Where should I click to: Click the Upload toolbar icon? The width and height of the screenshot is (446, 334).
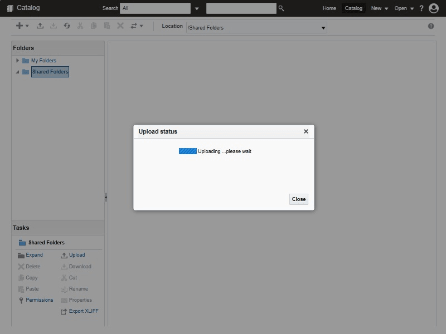click(40, 26)
